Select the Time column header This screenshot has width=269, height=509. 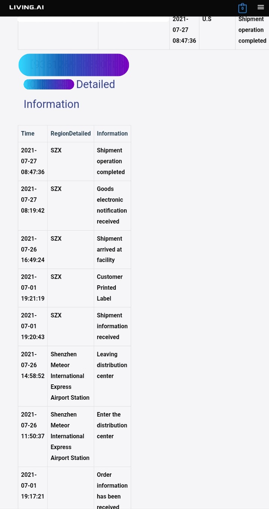tap(28, 134)
